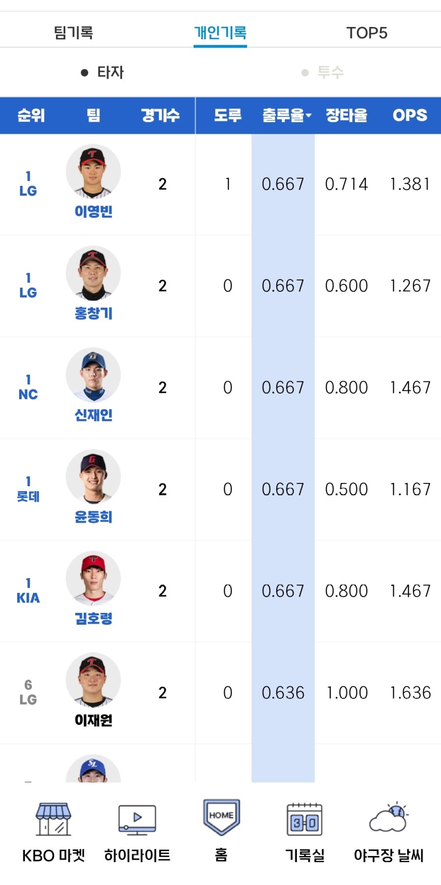Open 윤동희 player name link
The height and width of the screenshot is (885, 441).
tap(93, 517)
